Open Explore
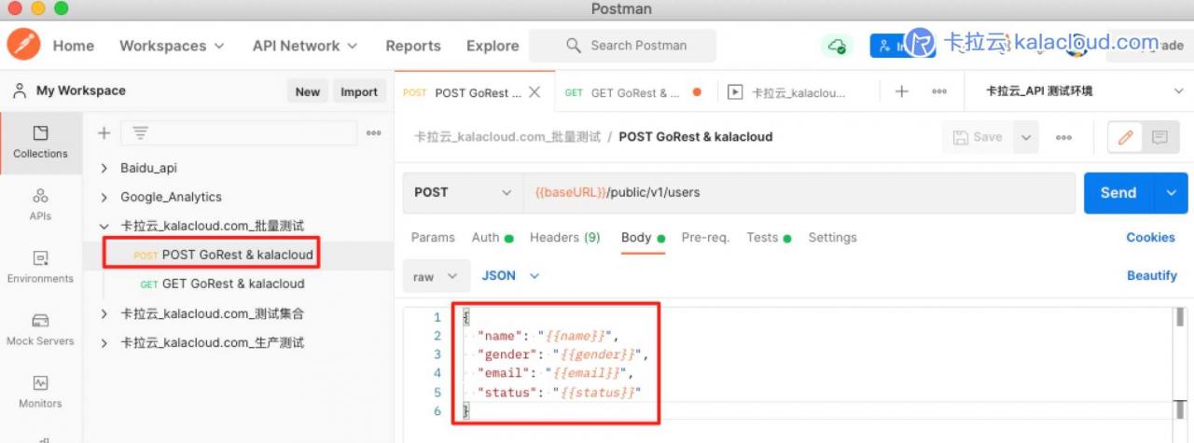Viewport: 1194px width, 443px height. click(493, 46)
